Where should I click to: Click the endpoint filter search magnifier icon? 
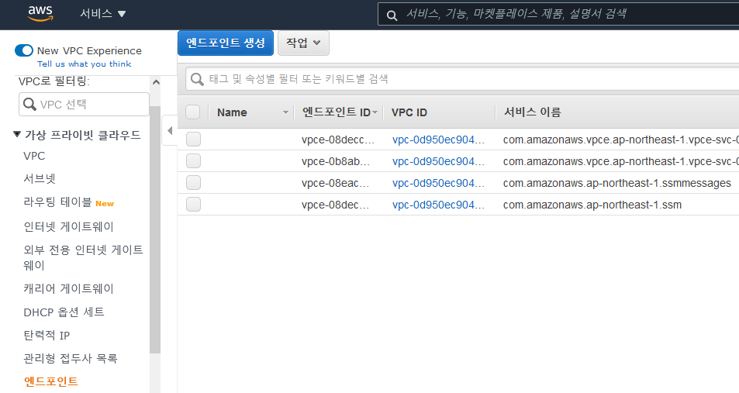pos(197,79)
